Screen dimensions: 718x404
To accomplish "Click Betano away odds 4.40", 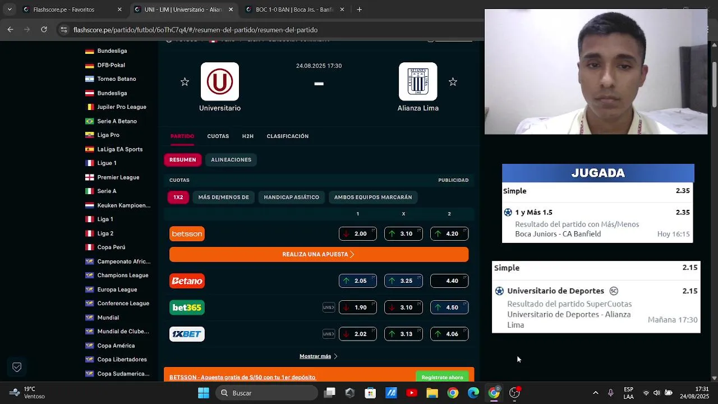I will coord(449,281).
